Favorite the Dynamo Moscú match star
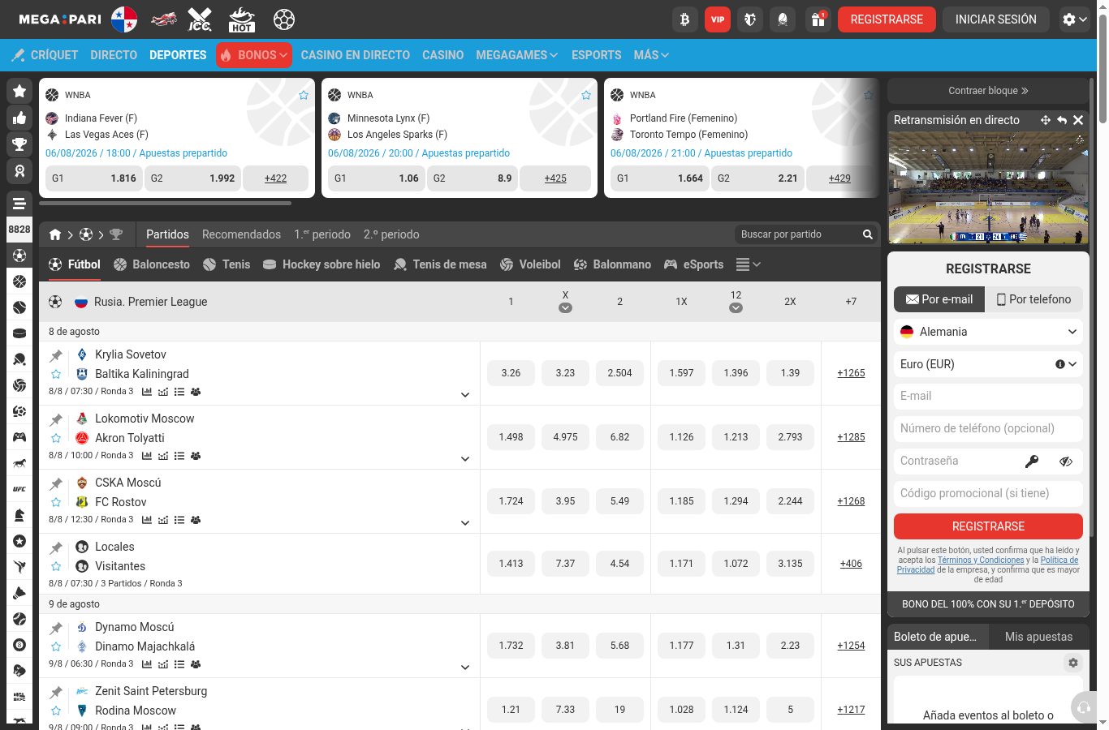The image size is (1109, 730). tap(56, 646)
